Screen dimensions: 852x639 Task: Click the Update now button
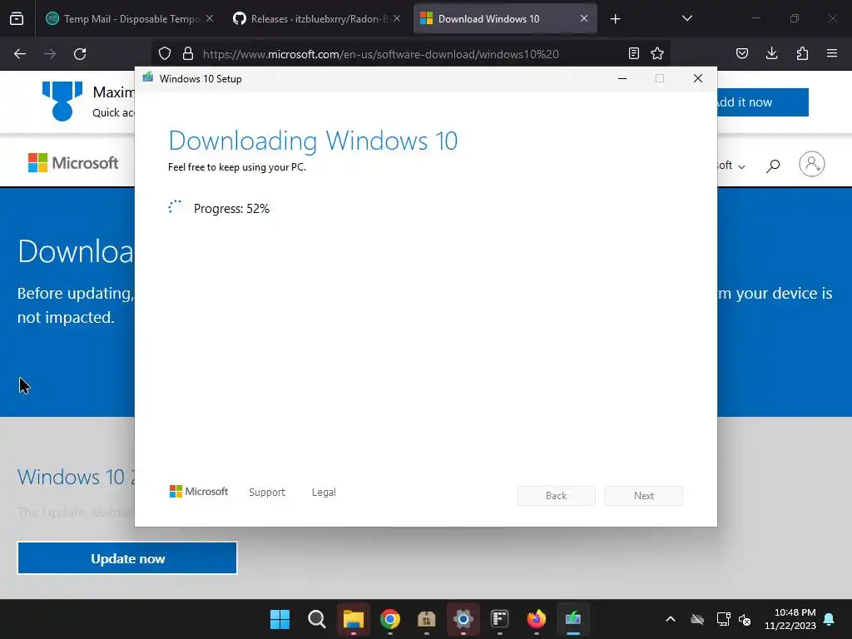click(x=127, y=558)
